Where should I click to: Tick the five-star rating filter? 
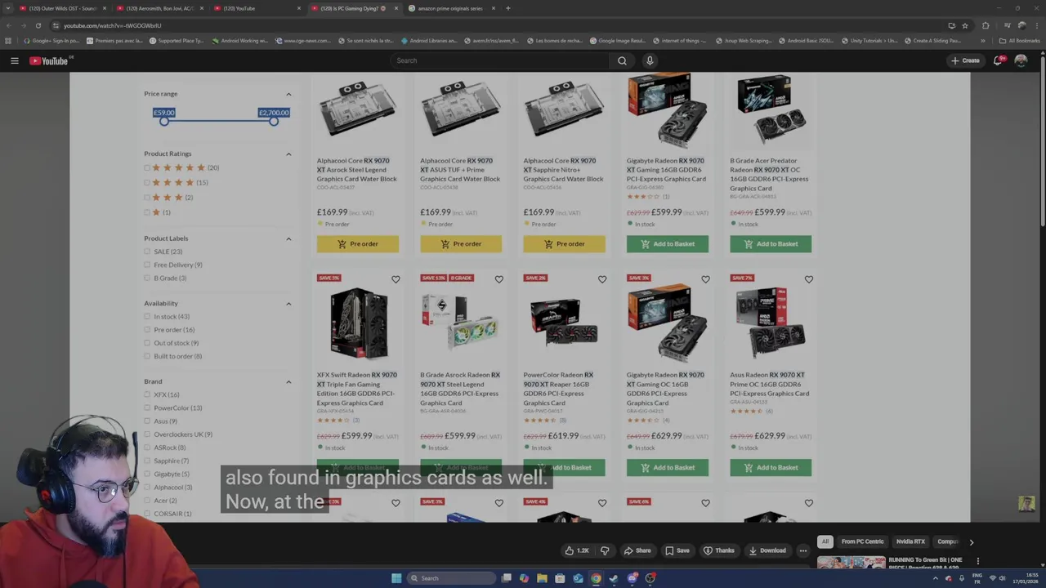coord(147,167)
